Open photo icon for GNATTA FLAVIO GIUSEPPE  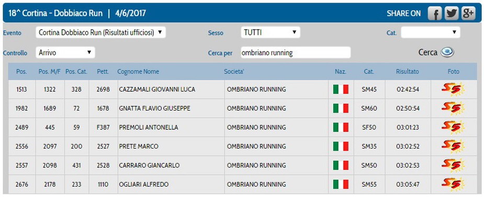click(x=453, y=108)
